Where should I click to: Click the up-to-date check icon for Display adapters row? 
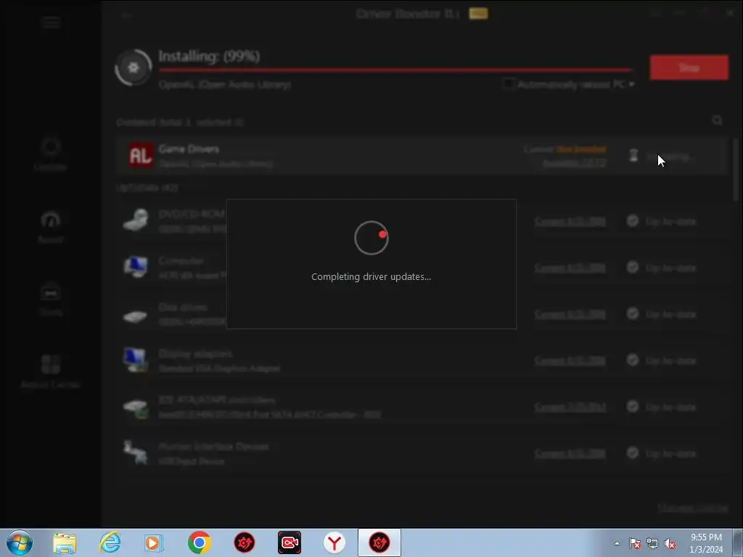[x=633, y=360]
